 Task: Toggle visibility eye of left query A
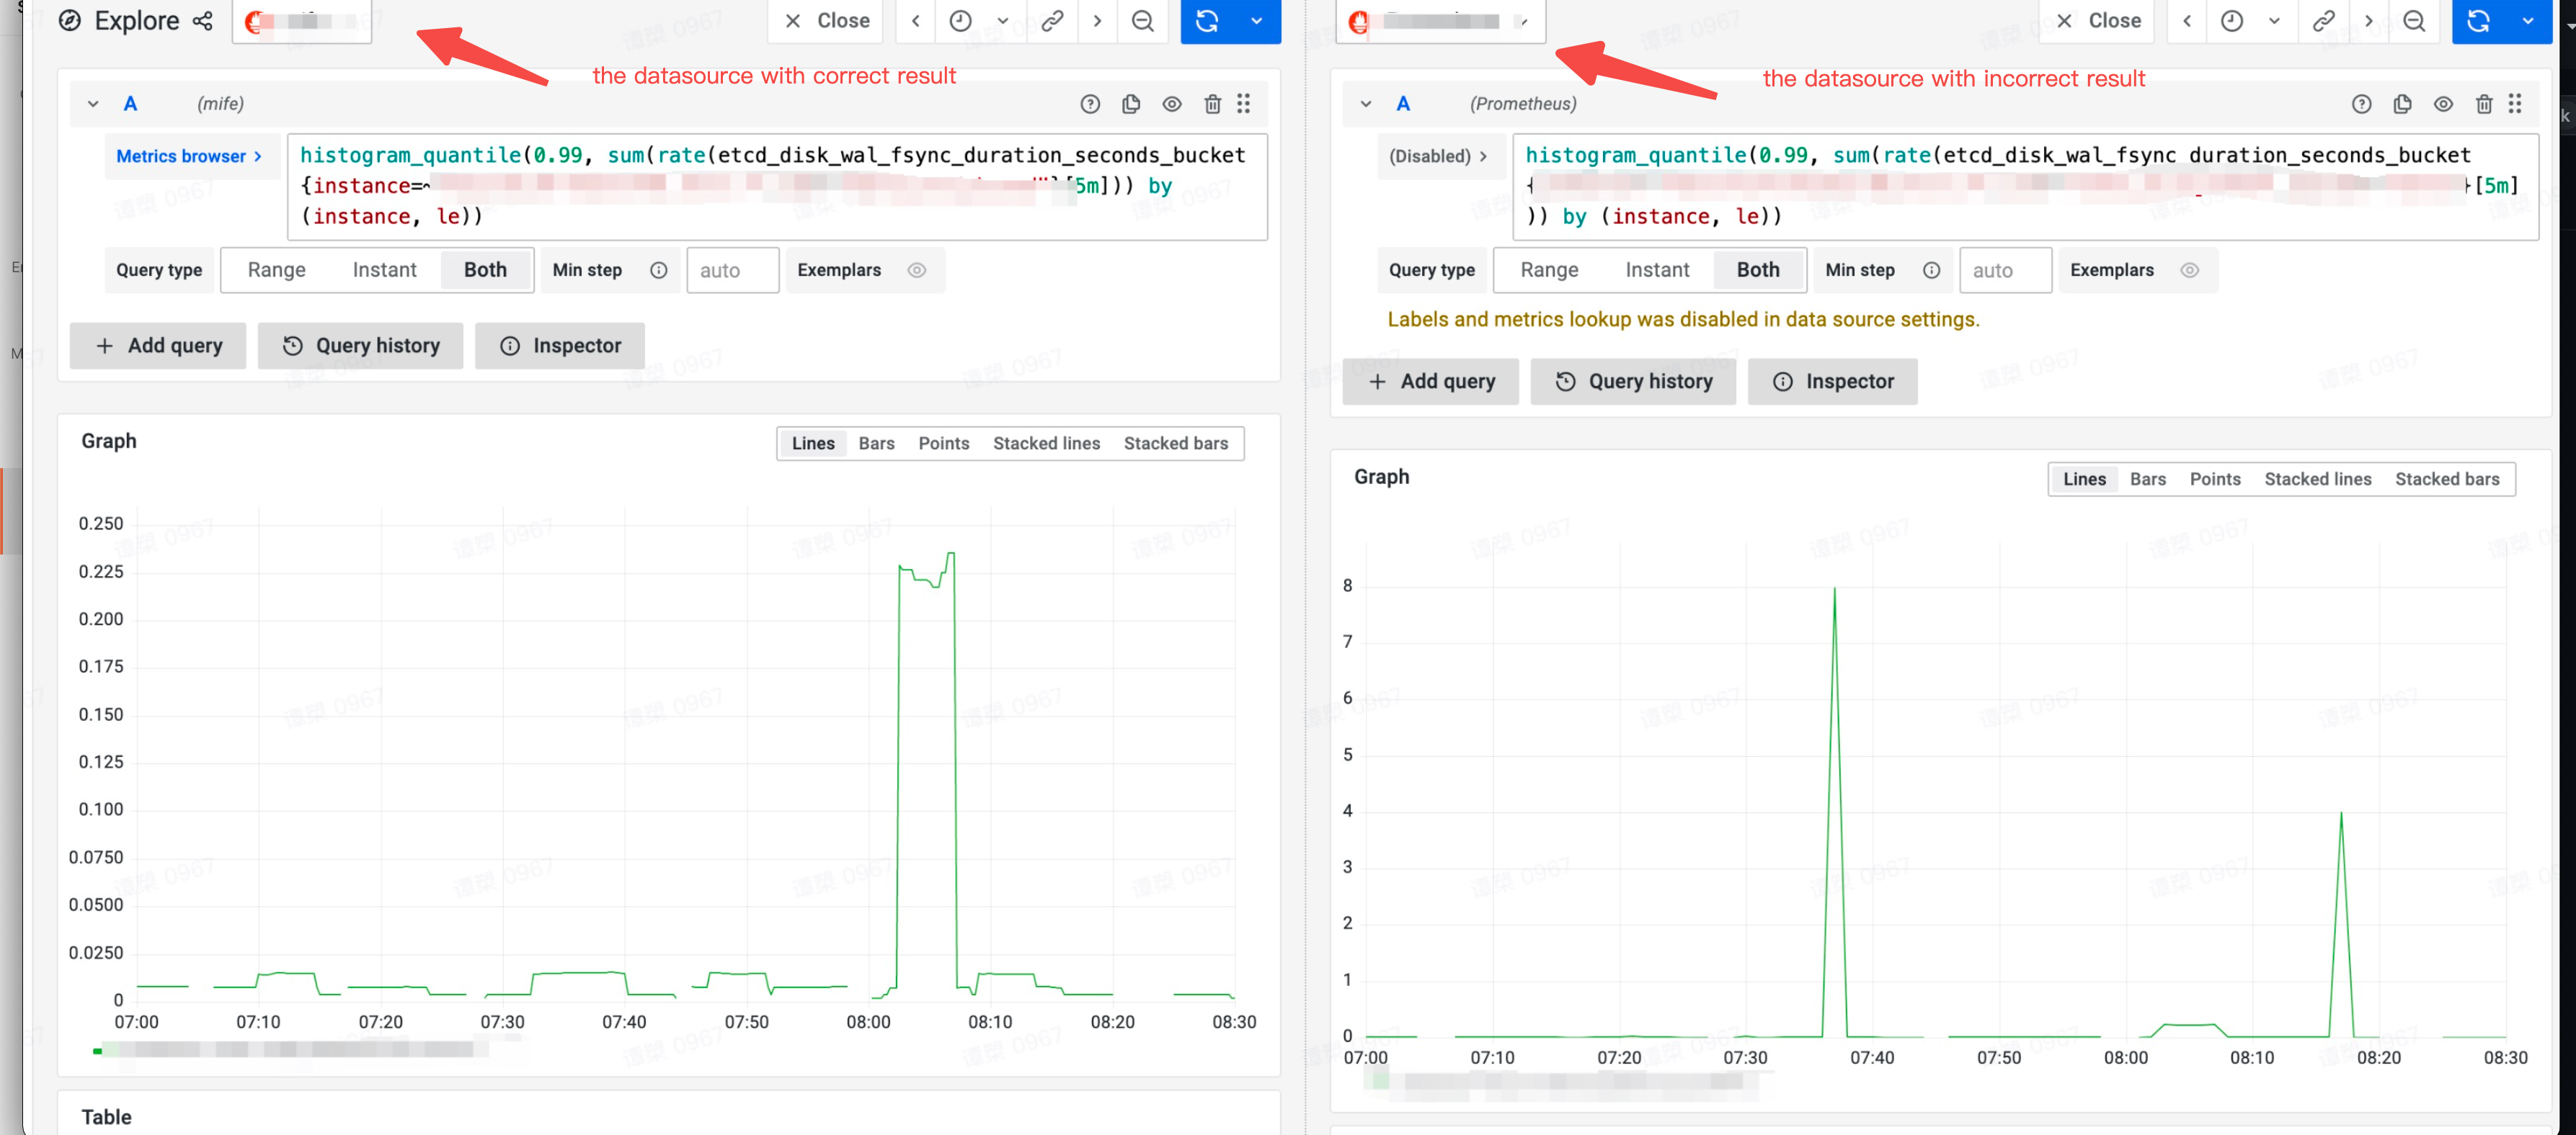point(1172,104)
